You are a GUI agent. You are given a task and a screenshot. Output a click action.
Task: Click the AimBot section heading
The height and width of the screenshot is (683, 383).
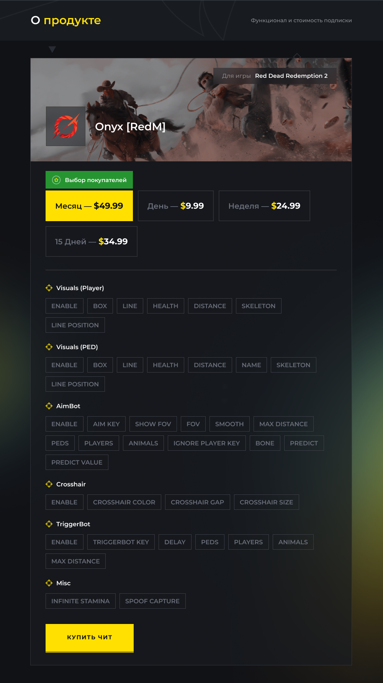coord(68,406)
